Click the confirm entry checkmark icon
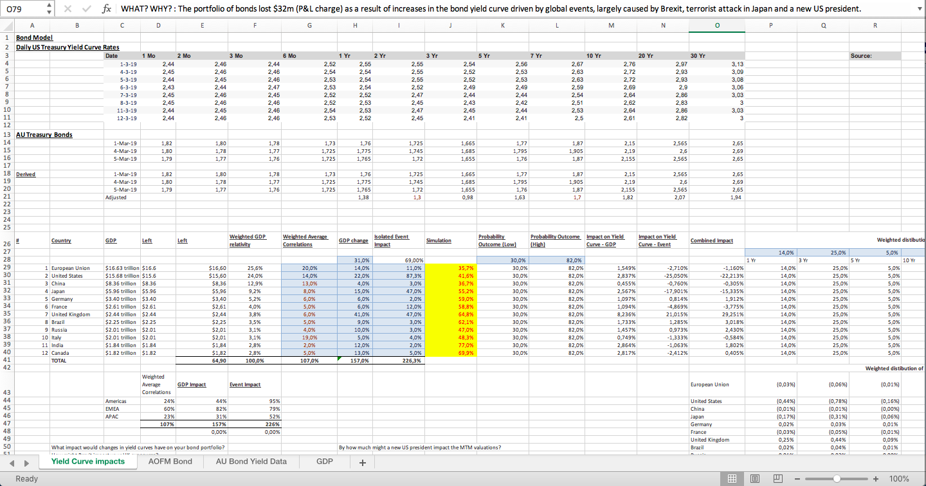This screenshot has width=926, height=486. pos(87,9)
